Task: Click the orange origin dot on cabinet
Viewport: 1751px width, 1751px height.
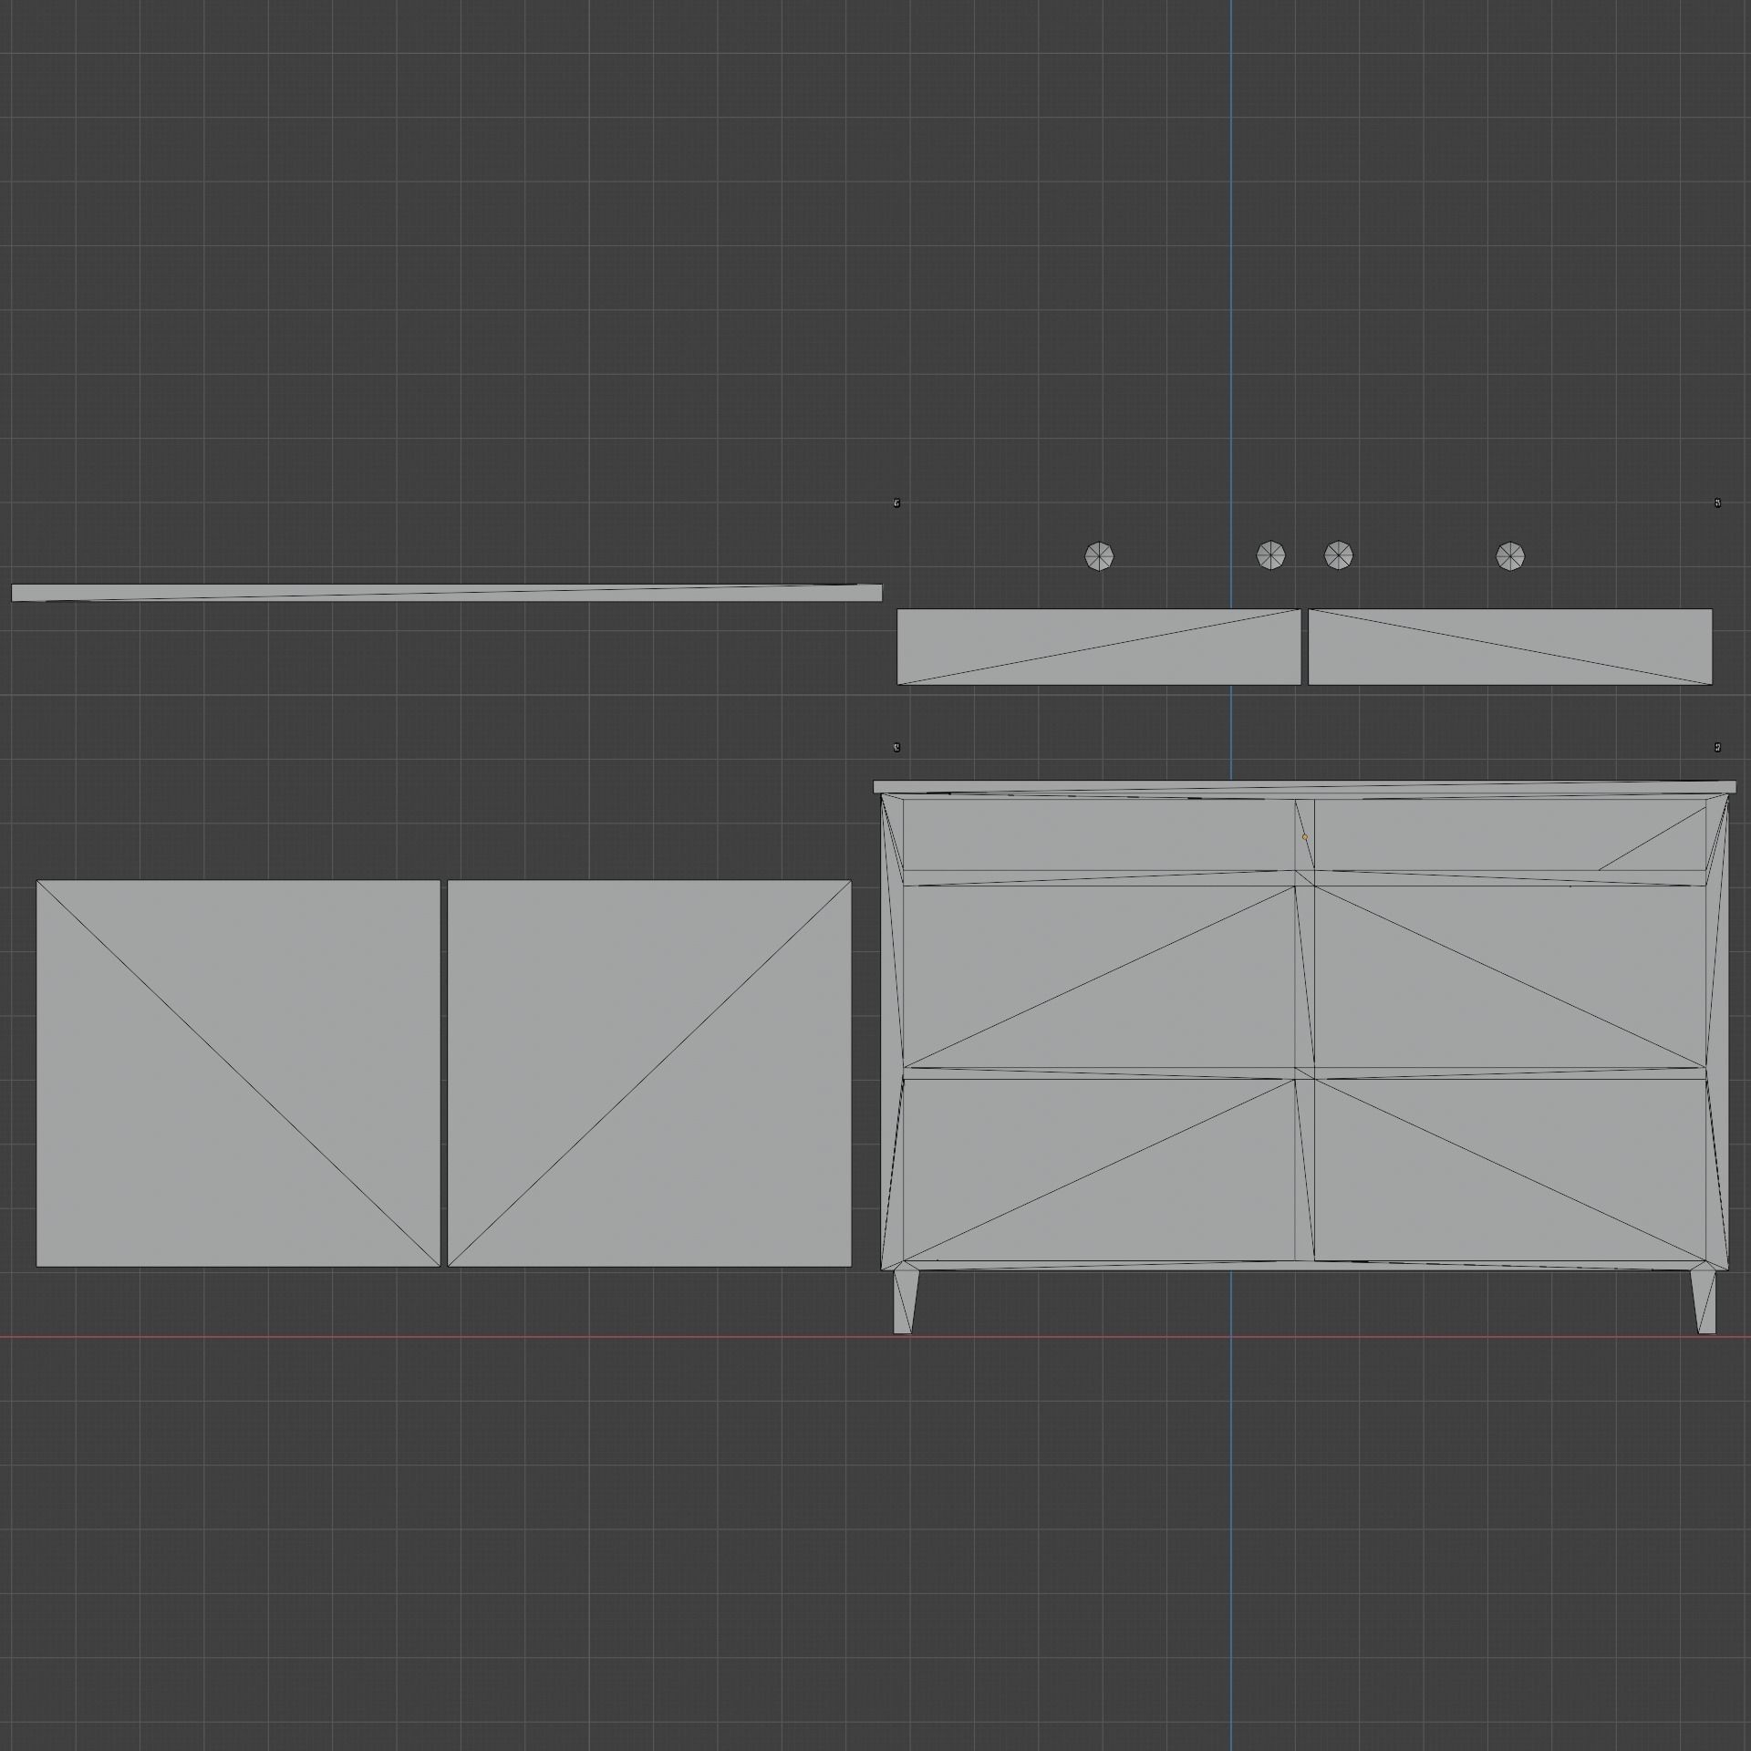Action: [x=1304, y=836]
